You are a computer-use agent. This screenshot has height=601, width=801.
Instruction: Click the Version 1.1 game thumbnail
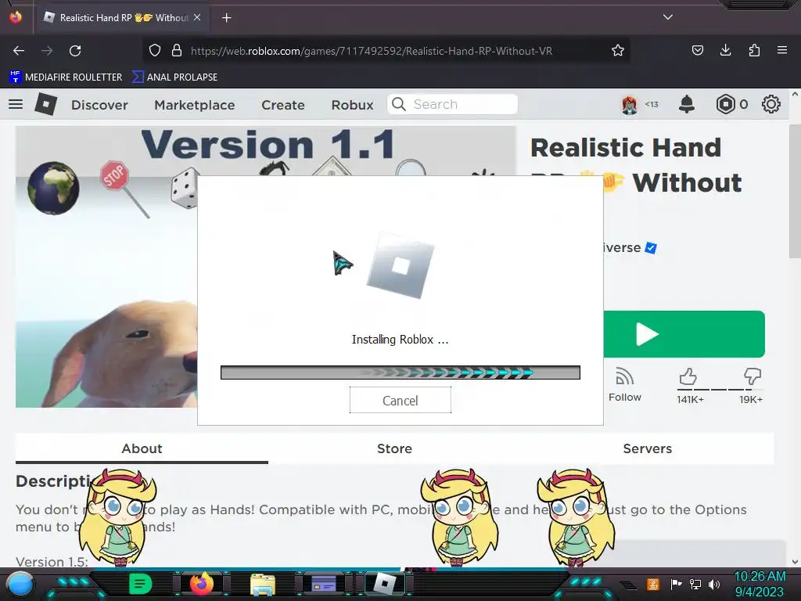click(x=106, y=267)
